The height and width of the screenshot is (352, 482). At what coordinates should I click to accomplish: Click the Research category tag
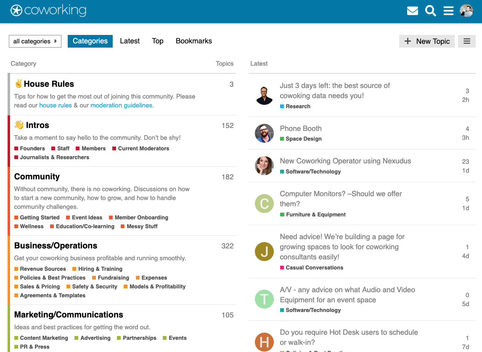[295, 107]
